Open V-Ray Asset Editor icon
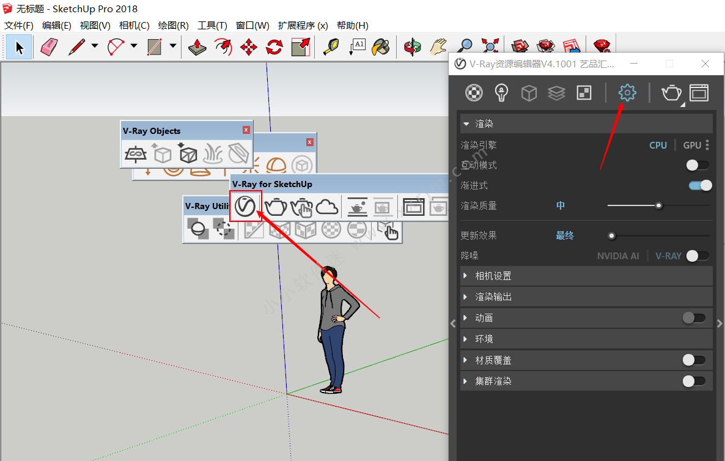The height and width of the screenshot is (461, 725). pos(245,207)
